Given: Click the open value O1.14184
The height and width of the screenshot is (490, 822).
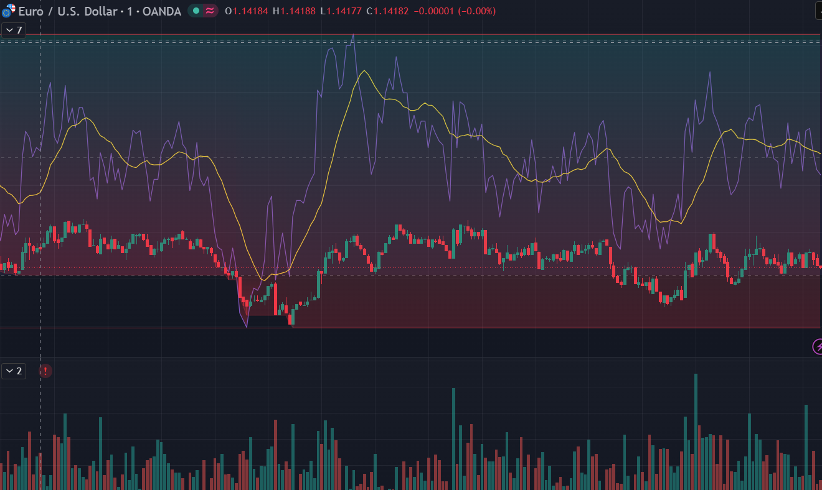Looking at the screenshot, I should click(246, 11).
